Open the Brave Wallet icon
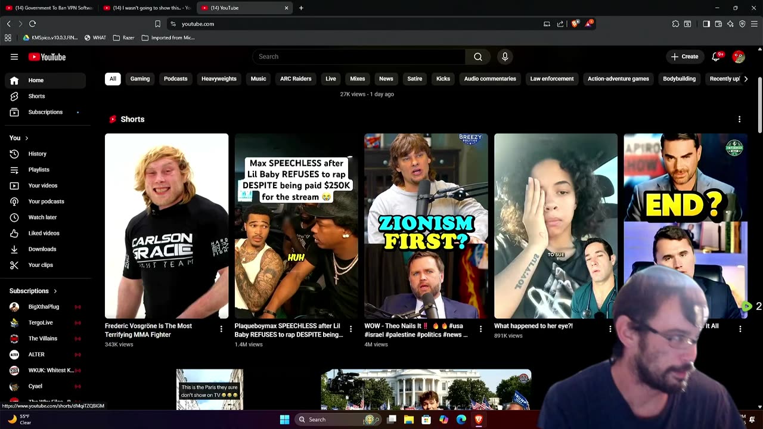Image resolution: width=763 pixels, height=429 pixels. (718, 24)
